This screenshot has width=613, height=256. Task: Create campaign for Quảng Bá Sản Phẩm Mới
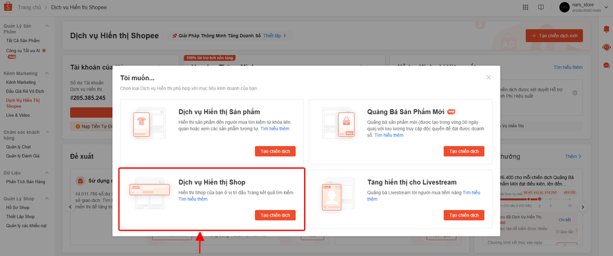(464, 151)
